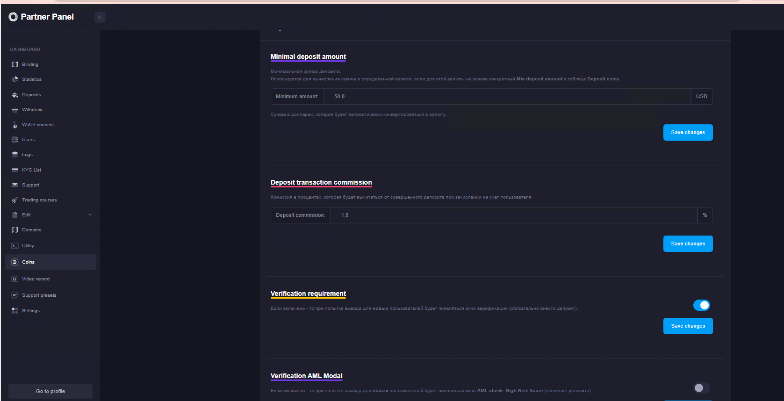Save changes for Minimal deposit amount

pos(688,133)
